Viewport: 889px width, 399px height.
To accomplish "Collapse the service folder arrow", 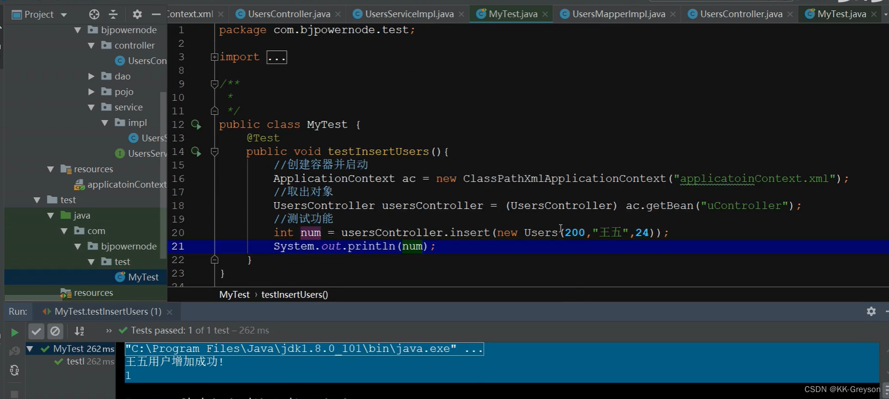I will 91,108.
